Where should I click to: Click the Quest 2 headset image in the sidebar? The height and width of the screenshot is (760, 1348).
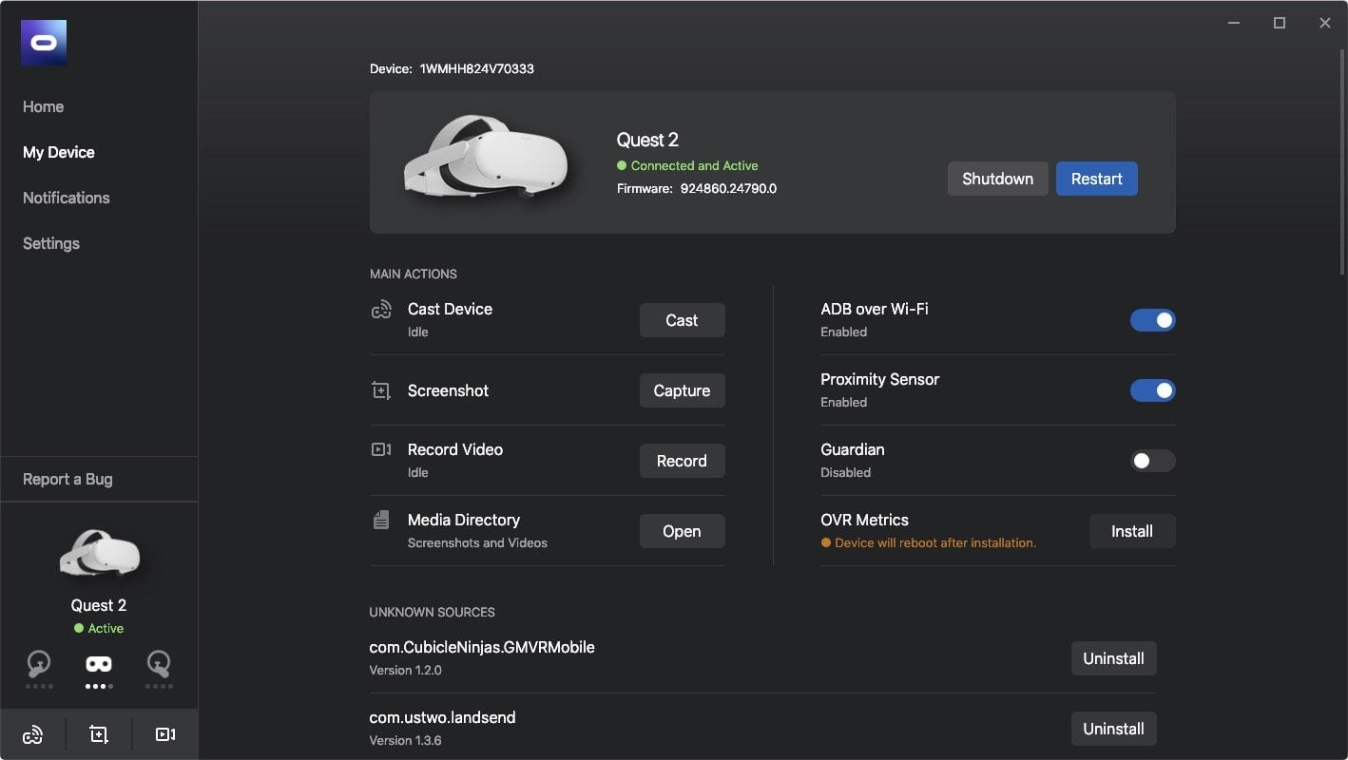(99, 554)
